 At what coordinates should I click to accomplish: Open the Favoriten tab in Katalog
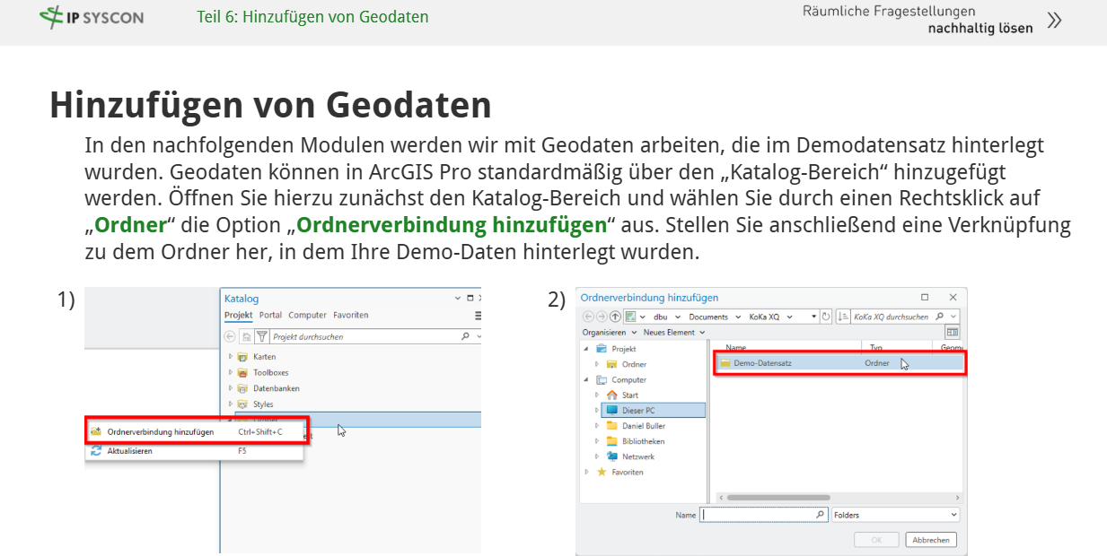point(350,316)
